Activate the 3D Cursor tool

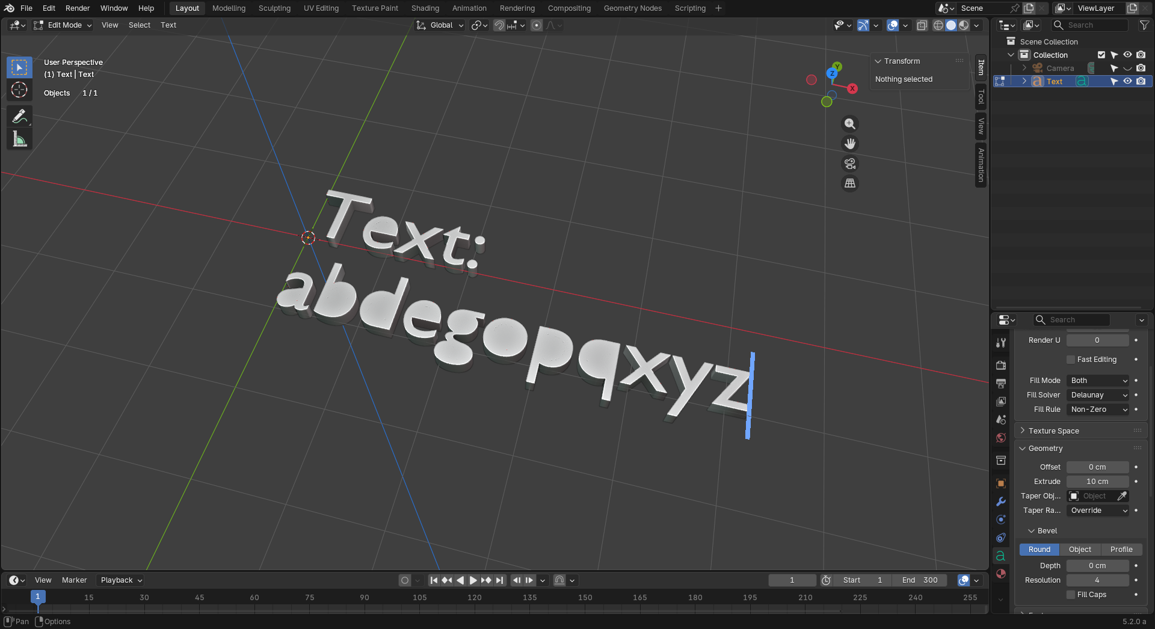pos(19,90)
